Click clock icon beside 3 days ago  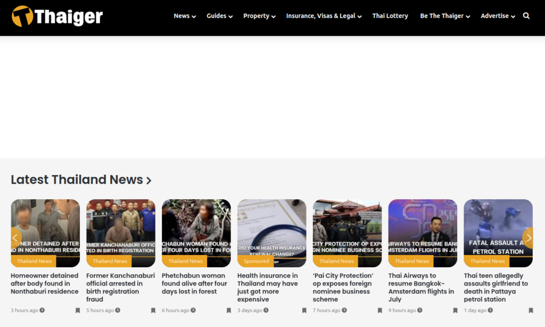(x=266, y=310)
